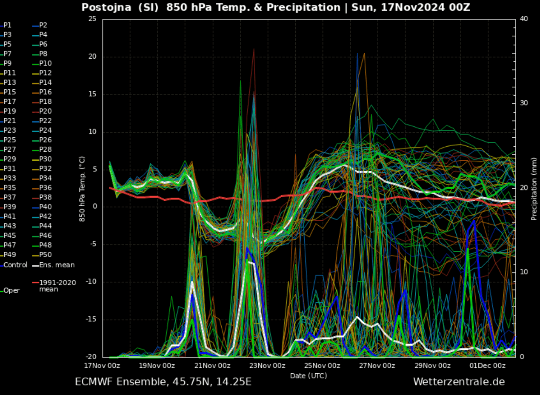This screenshot has width=540, height=395.
Task: Click the Wetterzentrale.de credit text
Action: (x=459, y=382)
